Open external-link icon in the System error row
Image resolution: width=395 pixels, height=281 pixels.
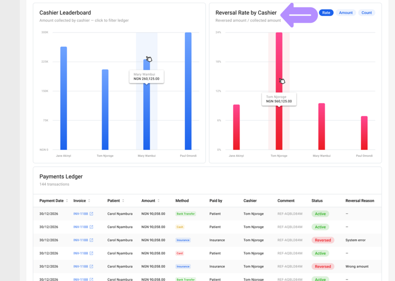tap(91, 240)
